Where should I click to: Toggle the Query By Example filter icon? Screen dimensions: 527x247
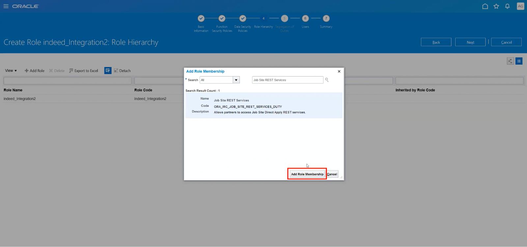(x=108, y=71)
